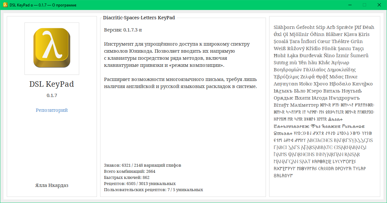Click the sample text line starting with Slāhþorn
This screenshot has height=203, width=387.
click(324, 27)
